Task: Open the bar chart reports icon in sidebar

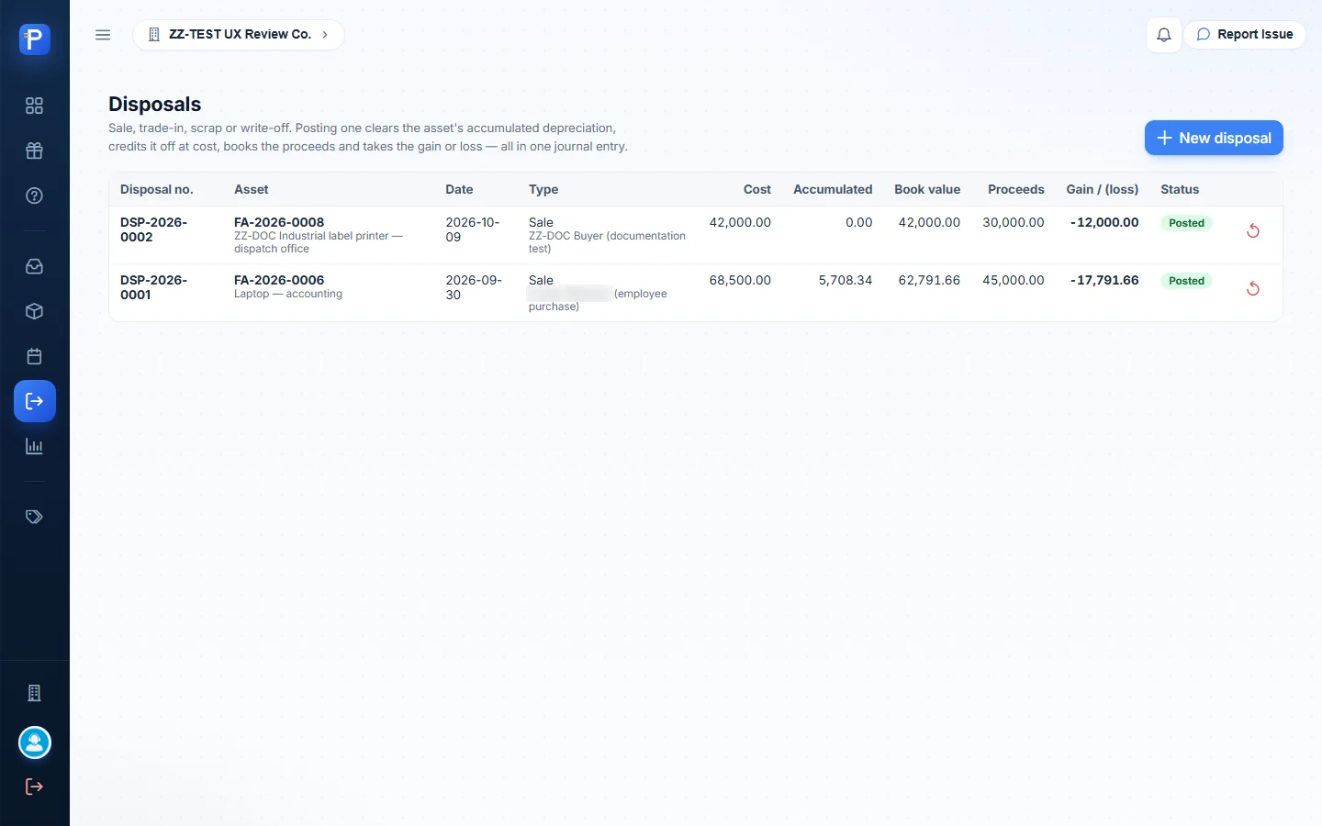Action: click(x=35, y=446)
